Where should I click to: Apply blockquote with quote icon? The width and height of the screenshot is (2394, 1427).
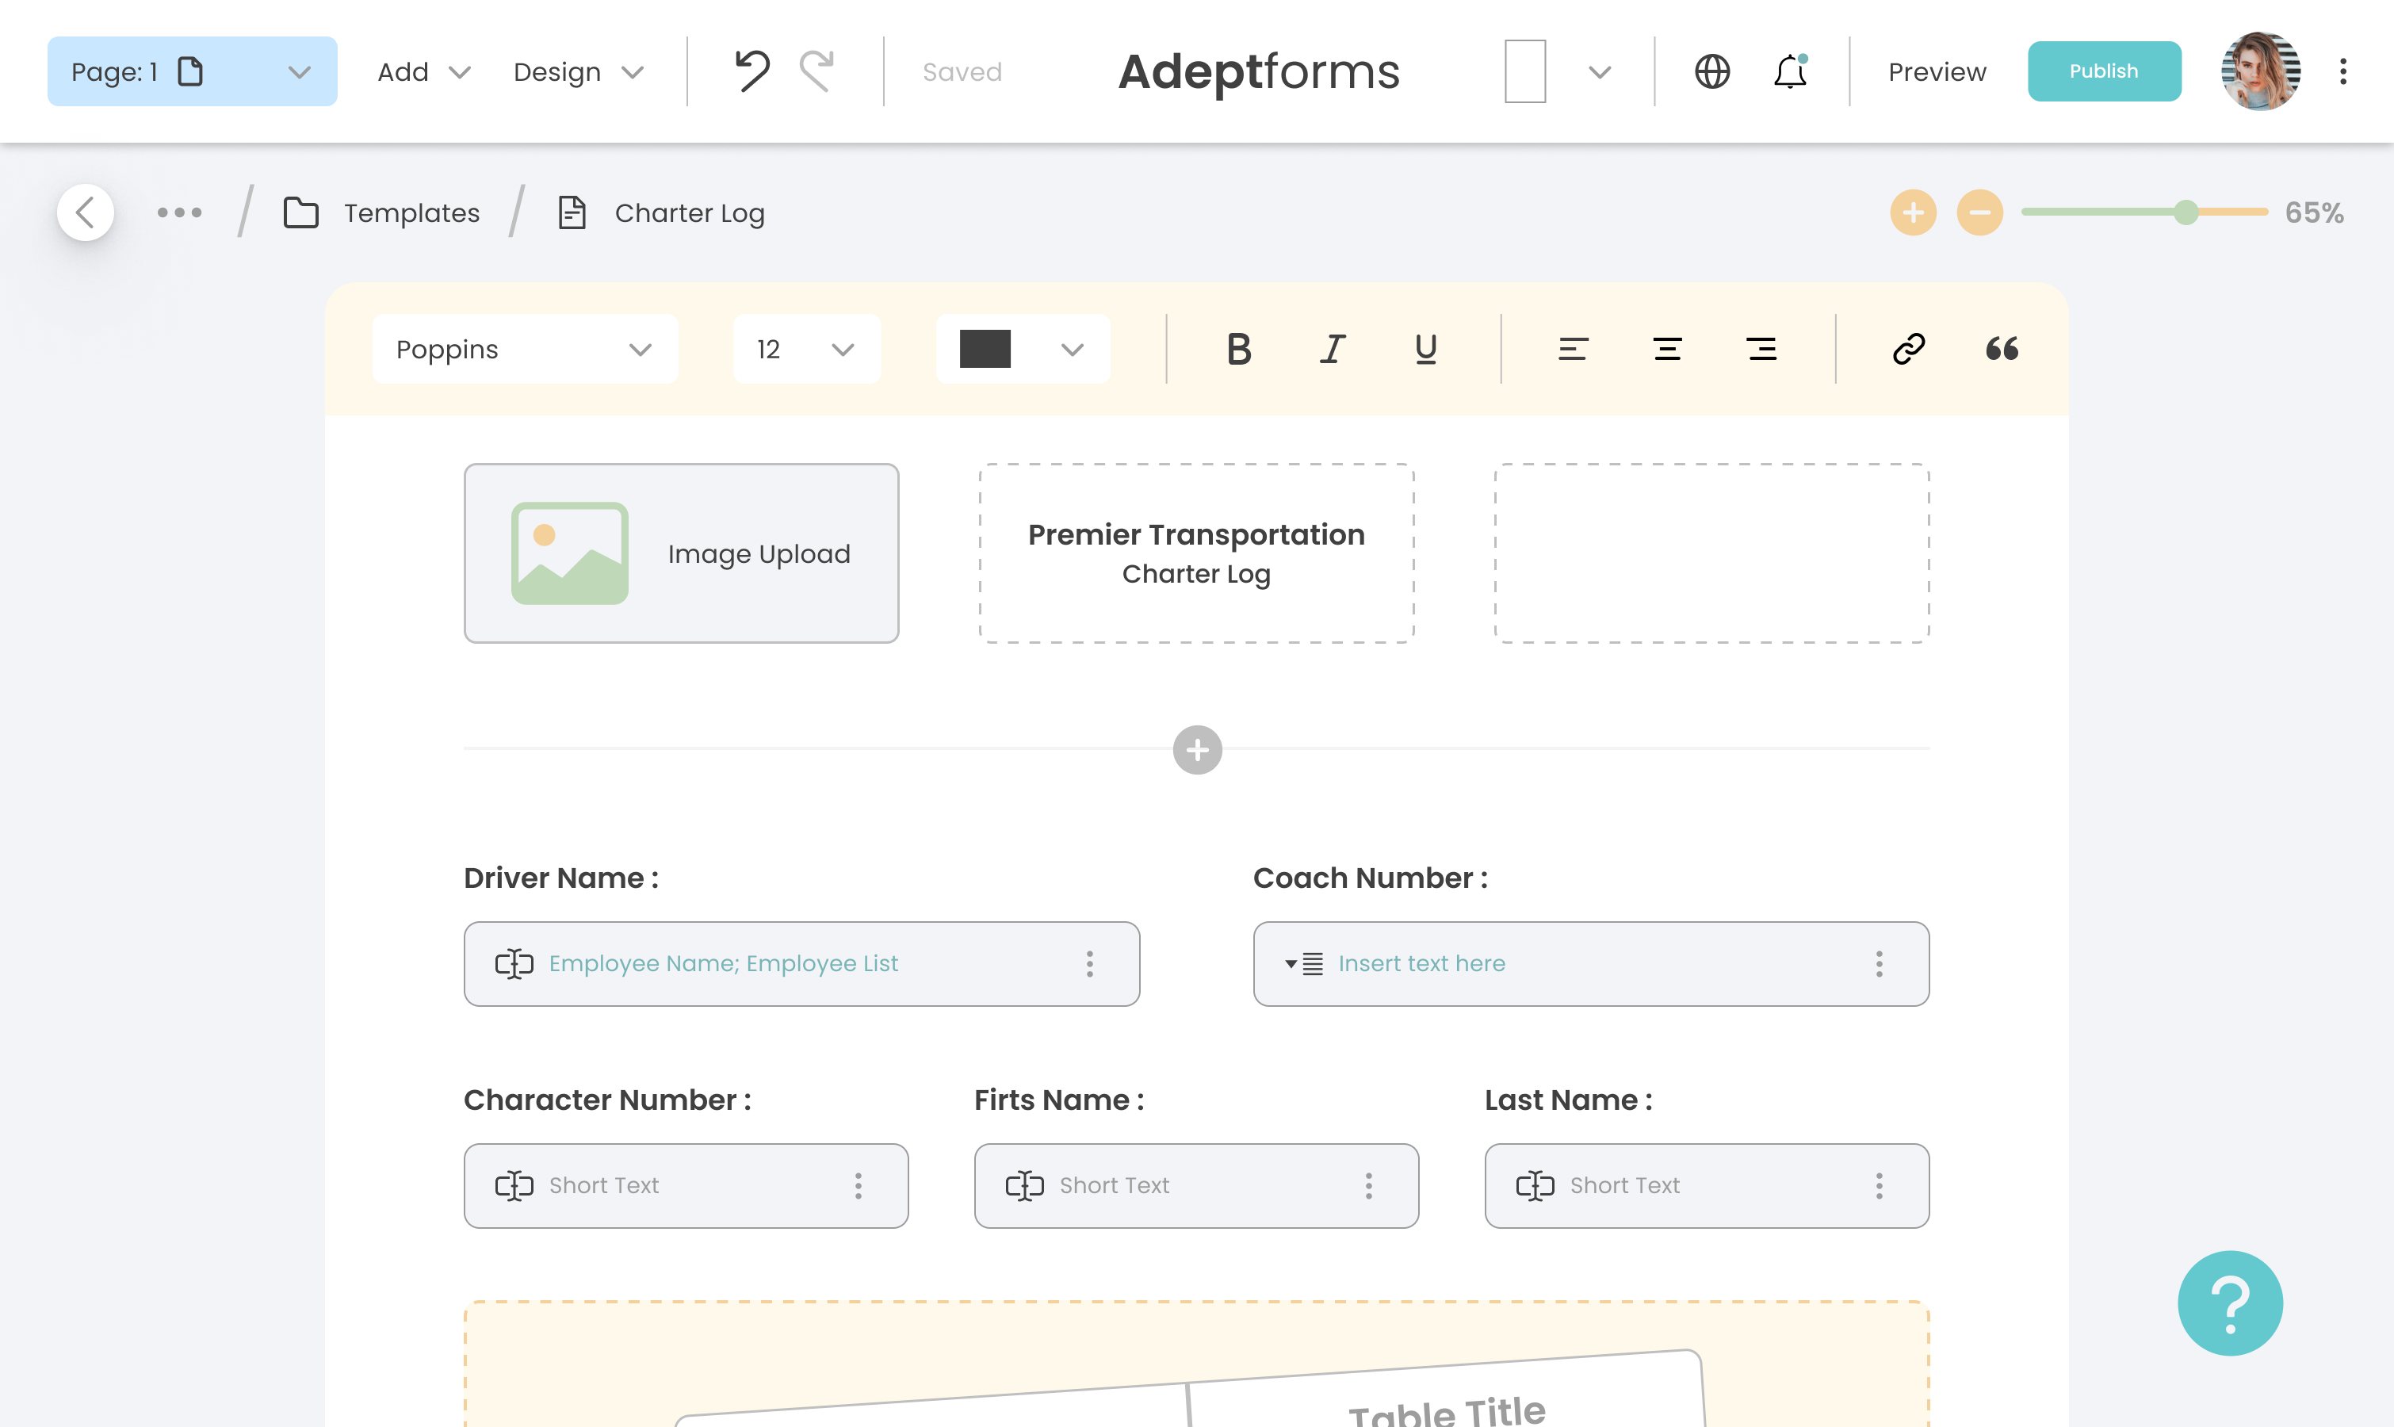click(x=2002, y=349)
